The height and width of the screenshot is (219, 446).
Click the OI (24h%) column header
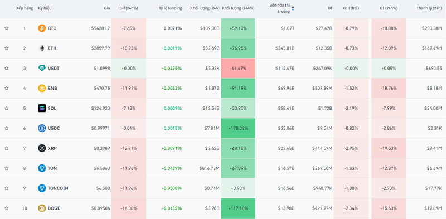(389, 8)
